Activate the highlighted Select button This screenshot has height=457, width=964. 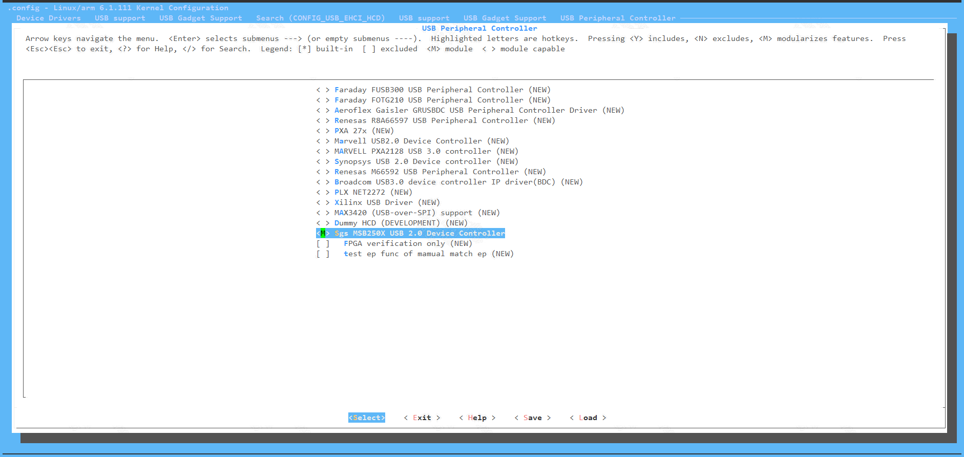[x=367, y=418]
